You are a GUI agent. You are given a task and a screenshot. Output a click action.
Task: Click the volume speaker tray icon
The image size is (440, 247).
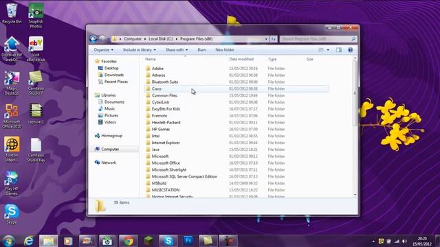pos(404,241)
